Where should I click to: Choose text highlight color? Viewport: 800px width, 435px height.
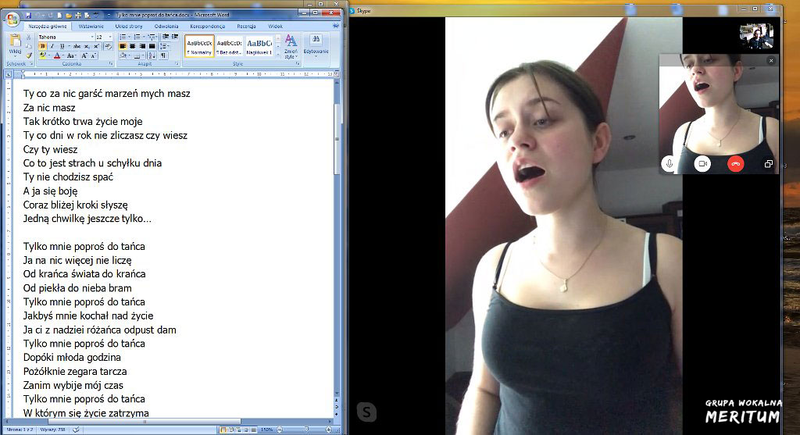tap(42, 55)
